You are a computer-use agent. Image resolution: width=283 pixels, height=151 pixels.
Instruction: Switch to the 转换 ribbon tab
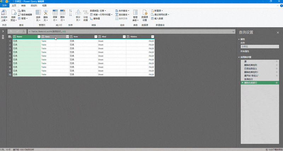pos(23,6)
